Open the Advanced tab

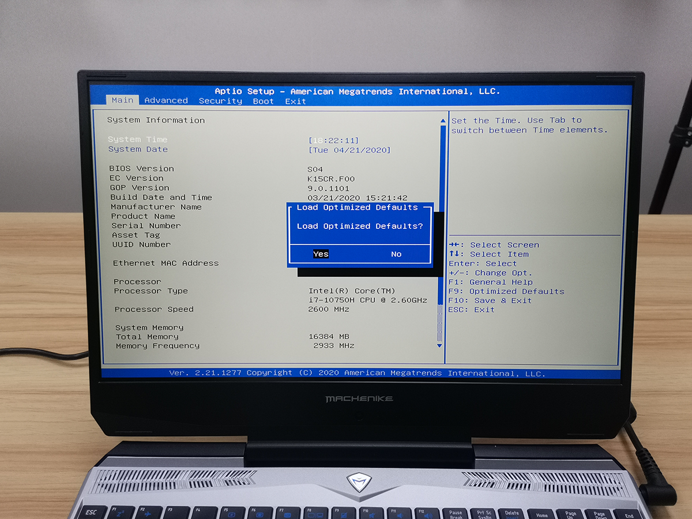(166, 100)
